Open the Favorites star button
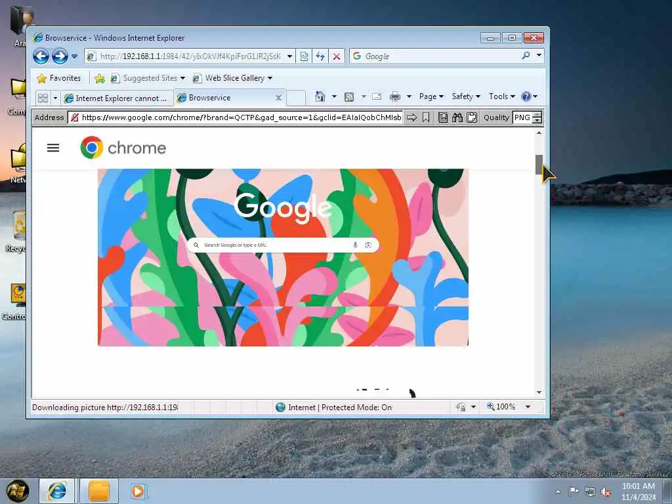The width and height of the screenshot is (672, 504). [x=59, y=78]
